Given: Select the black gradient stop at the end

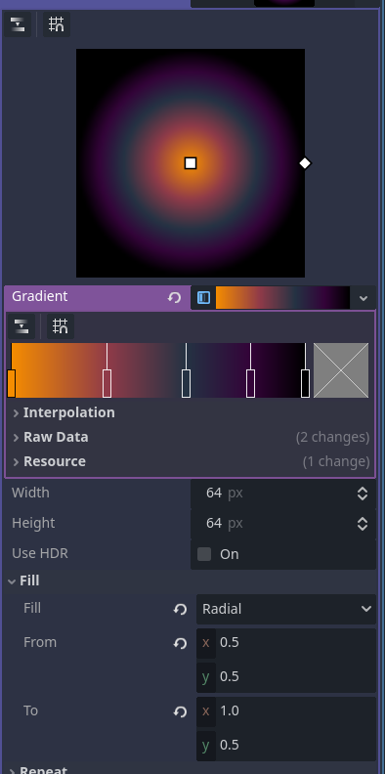Looking at the screenshot, I should click(x=306, y=383).
